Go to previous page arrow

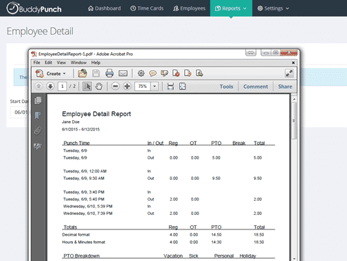click(38, 87)
